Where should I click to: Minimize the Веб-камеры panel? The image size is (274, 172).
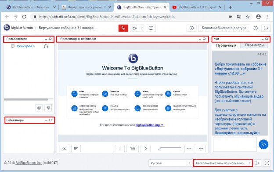[46, 121]
